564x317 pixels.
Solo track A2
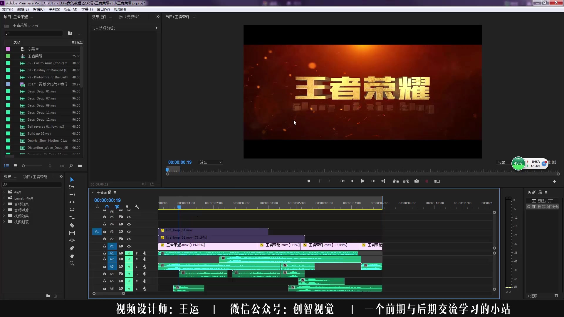(x=137, y=259)
